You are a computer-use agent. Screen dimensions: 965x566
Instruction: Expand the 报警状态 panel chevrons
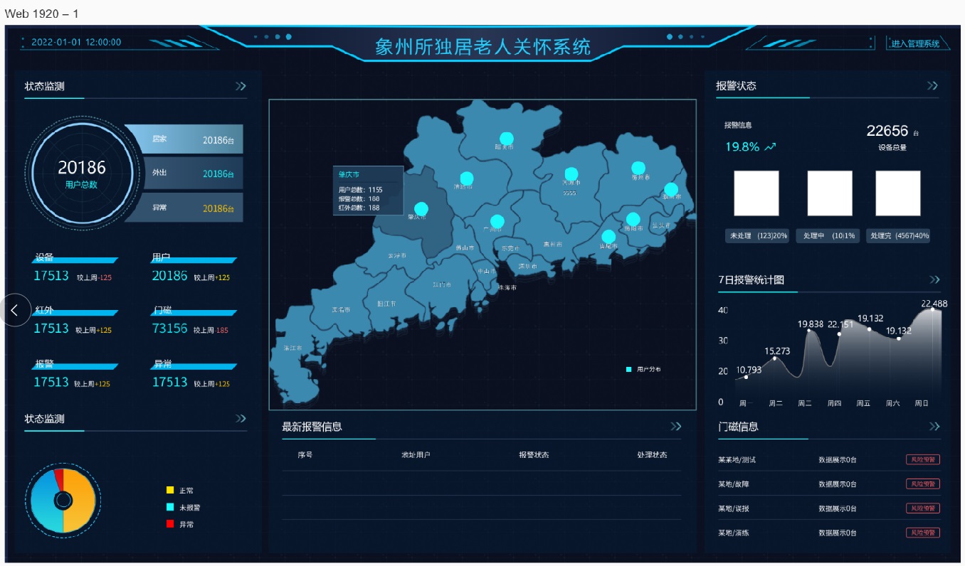pyautogui.click(x=932, y=86)
